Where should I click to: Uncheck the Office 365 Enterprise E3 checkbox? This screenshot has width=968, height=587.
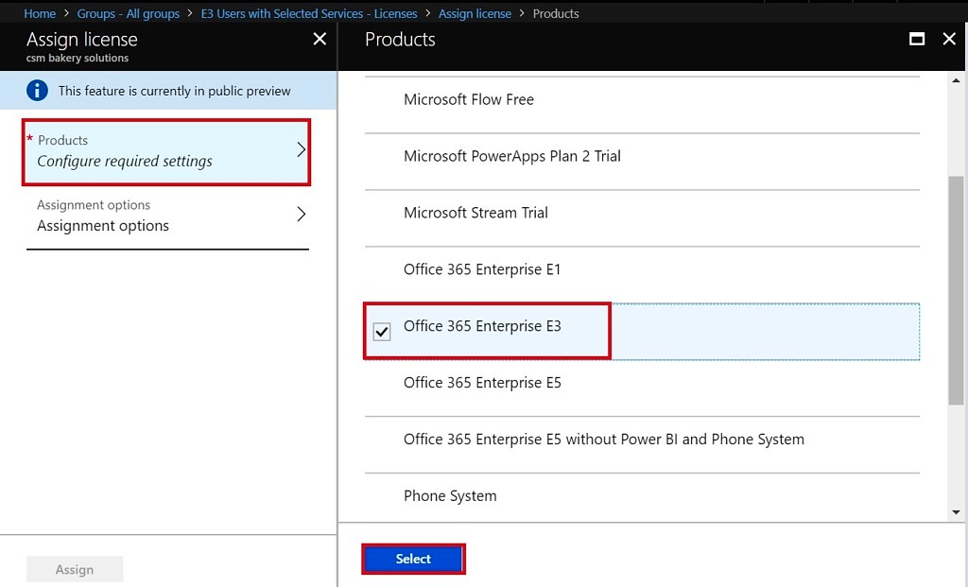(x=382, y=332)
